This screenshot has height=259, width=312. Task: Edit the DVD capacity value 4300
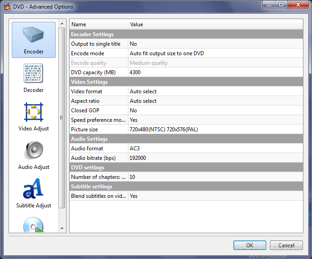(x=216, y=72)
